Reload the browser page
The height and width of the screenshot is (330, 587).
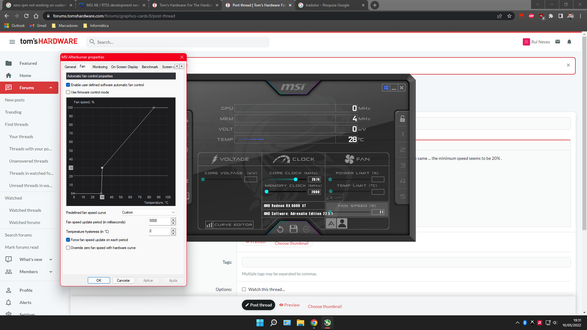click(26, 16)
